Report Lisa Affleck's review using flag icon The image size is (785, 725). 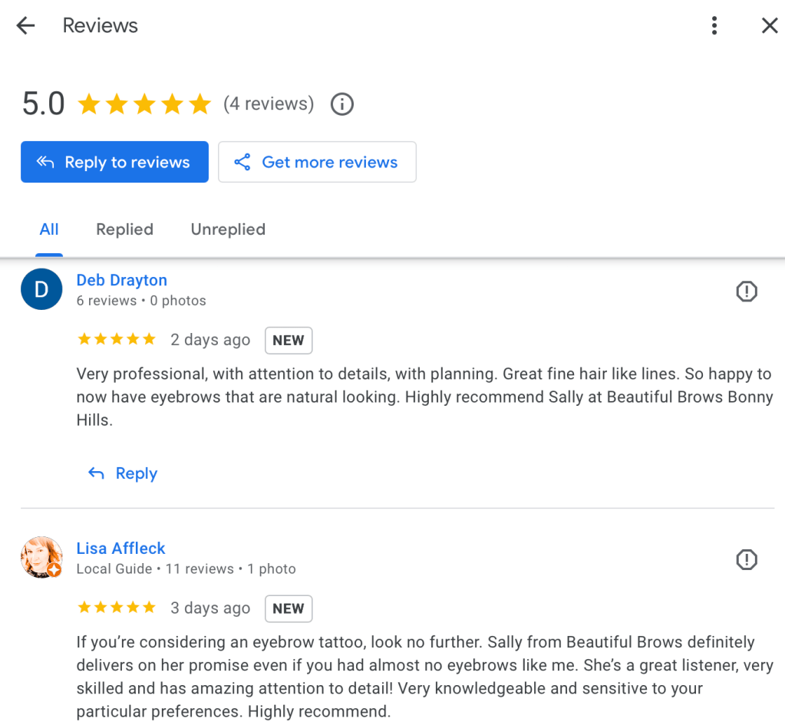point(746,560)
